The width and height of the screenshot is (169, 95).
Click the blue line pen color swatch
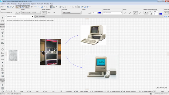99,13
